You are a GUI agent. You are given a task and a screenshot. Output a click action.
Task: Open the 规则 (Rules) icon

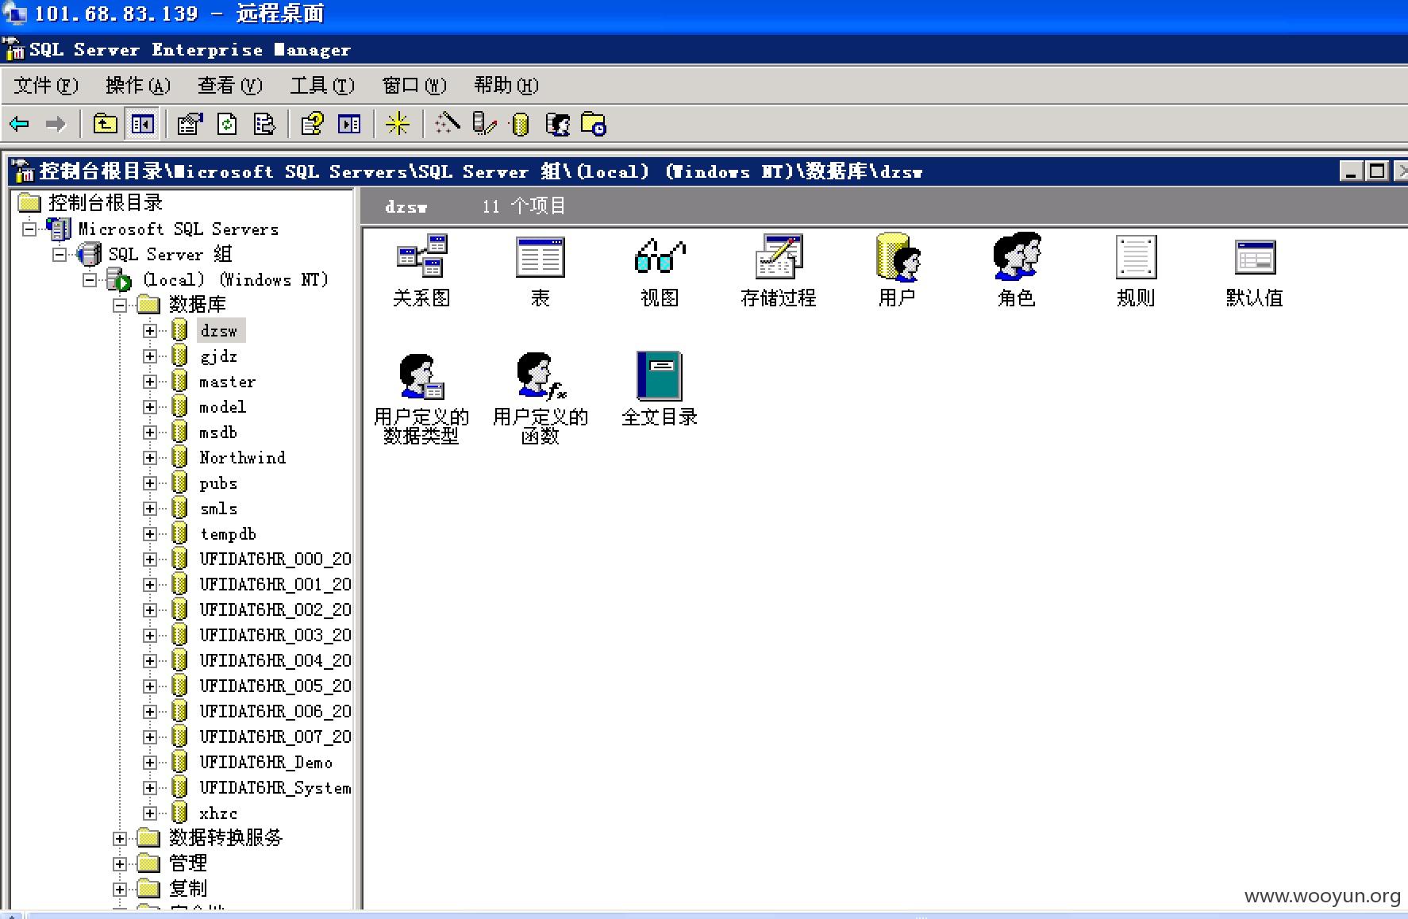tap(1136, 256)
